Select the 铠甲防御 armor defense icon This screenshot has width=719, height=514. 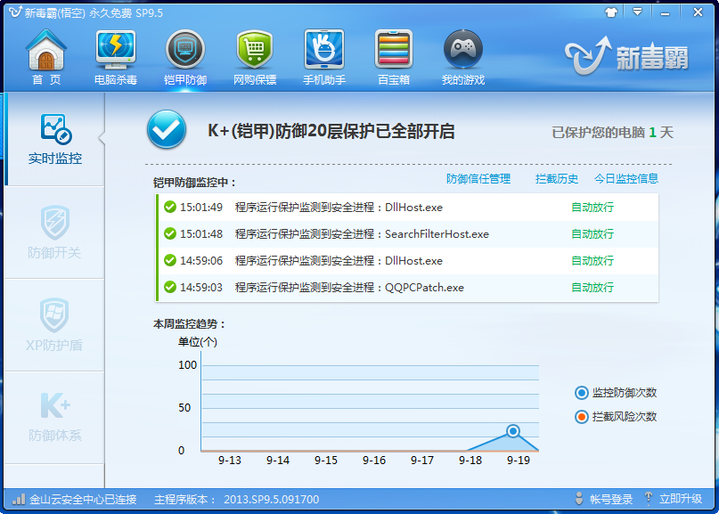(185, 57)
